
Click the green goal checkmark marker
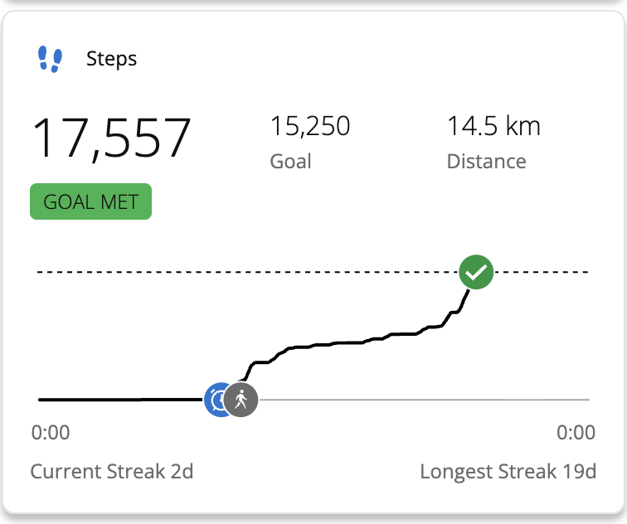pyautogui.click(x=476, y=272)
